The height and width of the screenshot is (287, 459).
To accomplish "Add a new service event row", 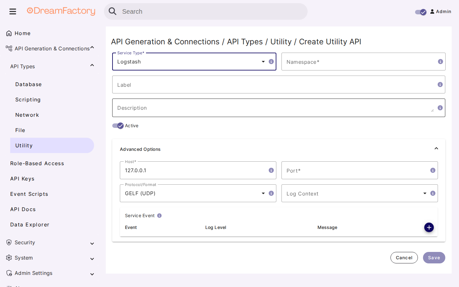I will pos(429,227).
